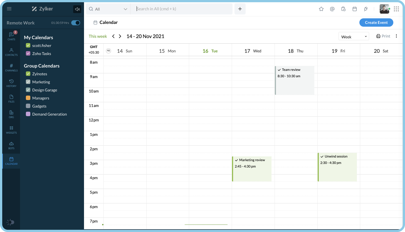Enable Managers group calendar

tap(28, 98)
